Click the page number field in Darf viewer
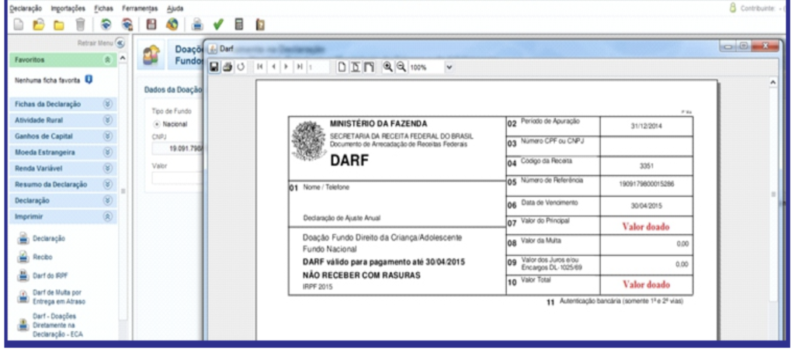 tap(318, 67)
